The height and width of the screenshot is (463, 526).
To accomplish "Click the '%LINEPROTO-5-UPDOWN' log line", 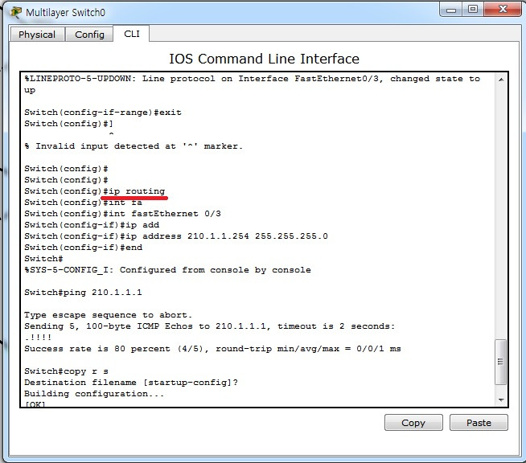I will pos(252,84).
